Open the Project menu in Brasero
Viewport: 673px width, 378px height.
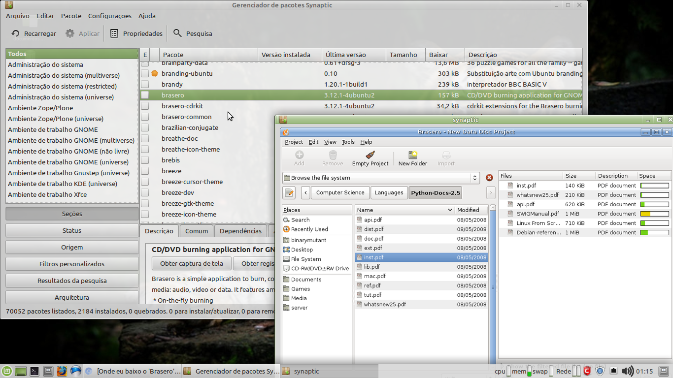[x=294, y=142]
